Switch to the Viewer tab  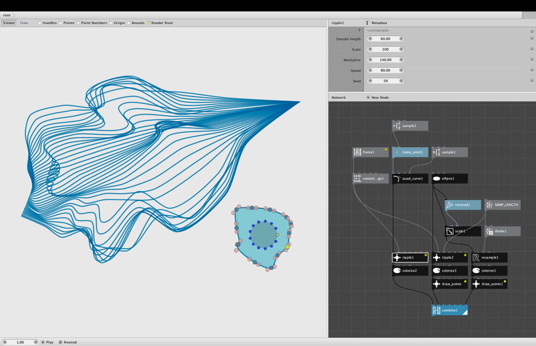click(x=9, y=23)
